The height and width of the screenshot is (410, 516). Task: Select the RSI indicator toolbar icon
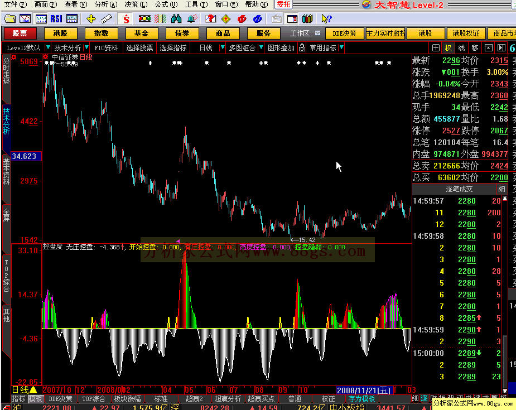point(56,18)
